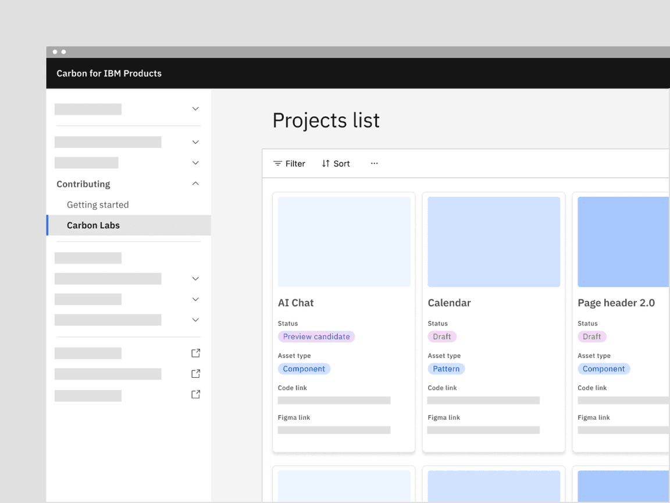Image resolution: width=670 pixels, height=503 pixels.
Task: Collapse the Contributing section chevron
Action: [195, 184]
